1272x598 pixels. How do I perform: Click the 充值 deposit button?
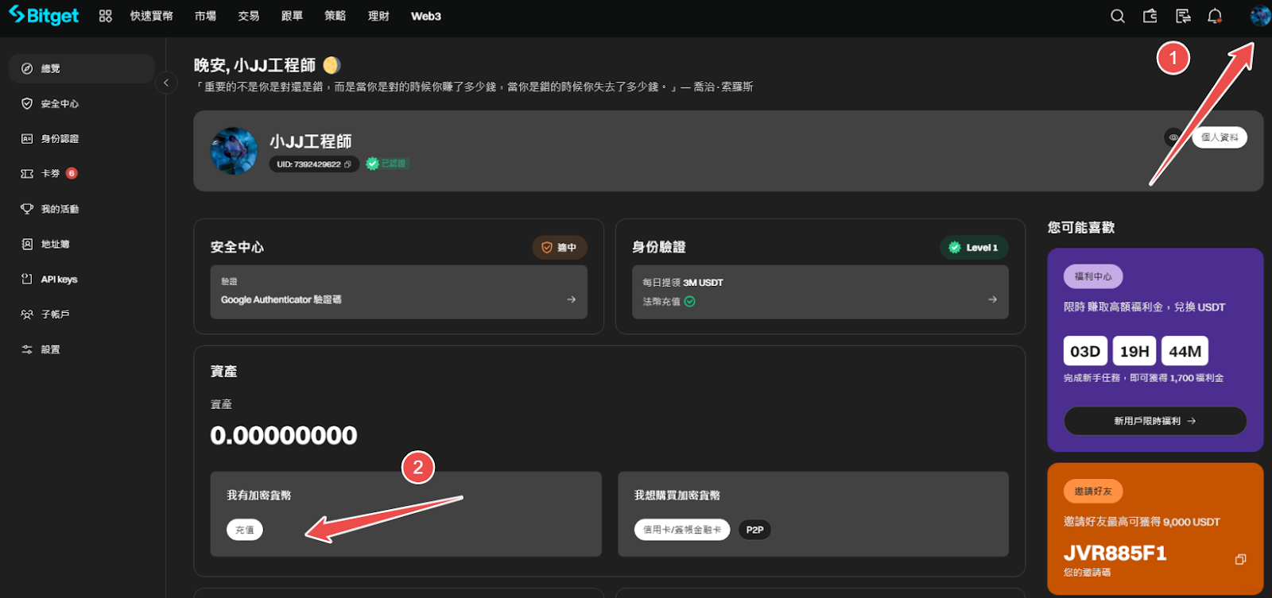point(245,530)
